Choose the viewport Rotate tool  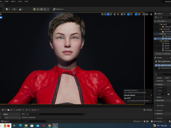pos(108,14)
